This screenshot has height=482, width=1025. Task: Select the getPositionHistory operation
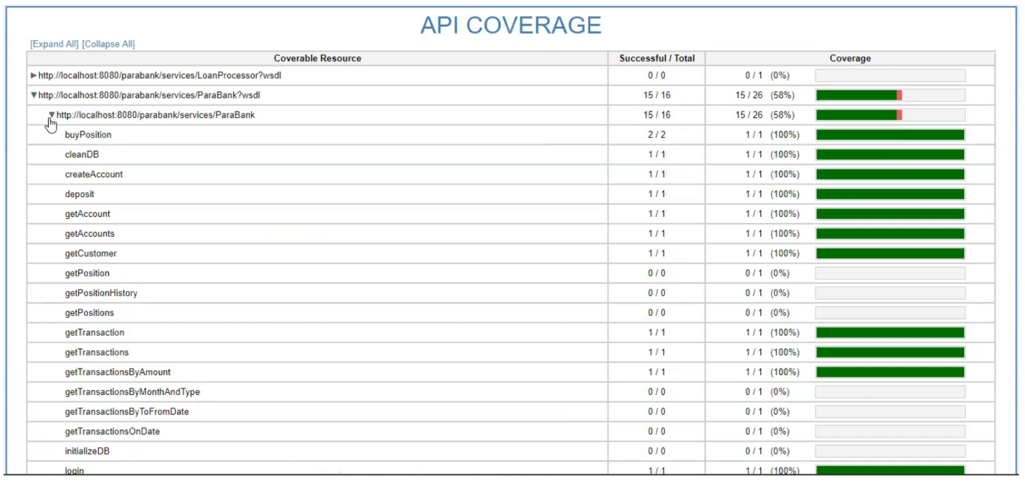101,293
